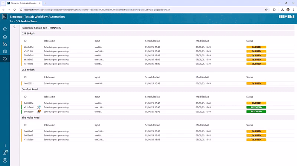297x166 pixels.
Task: Select run ID 1ed88921
Action: pyautogui.click(x=29, y=83)
